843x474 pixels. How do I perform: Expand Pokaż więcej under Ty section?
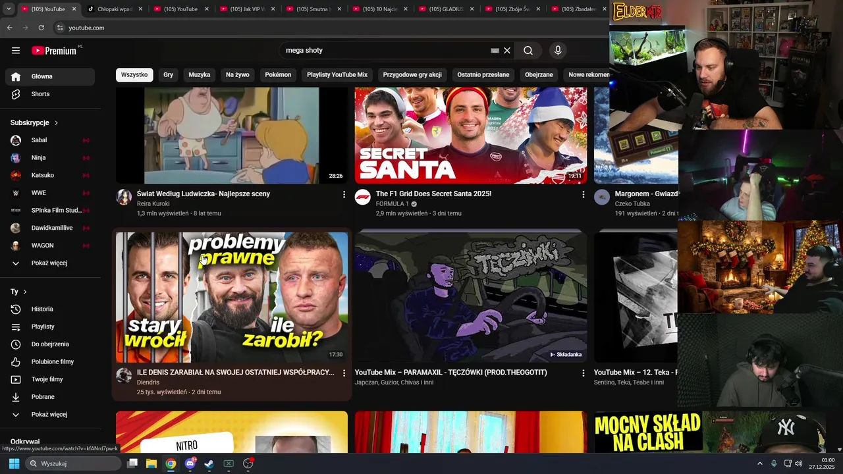click(x=50, y=415)
